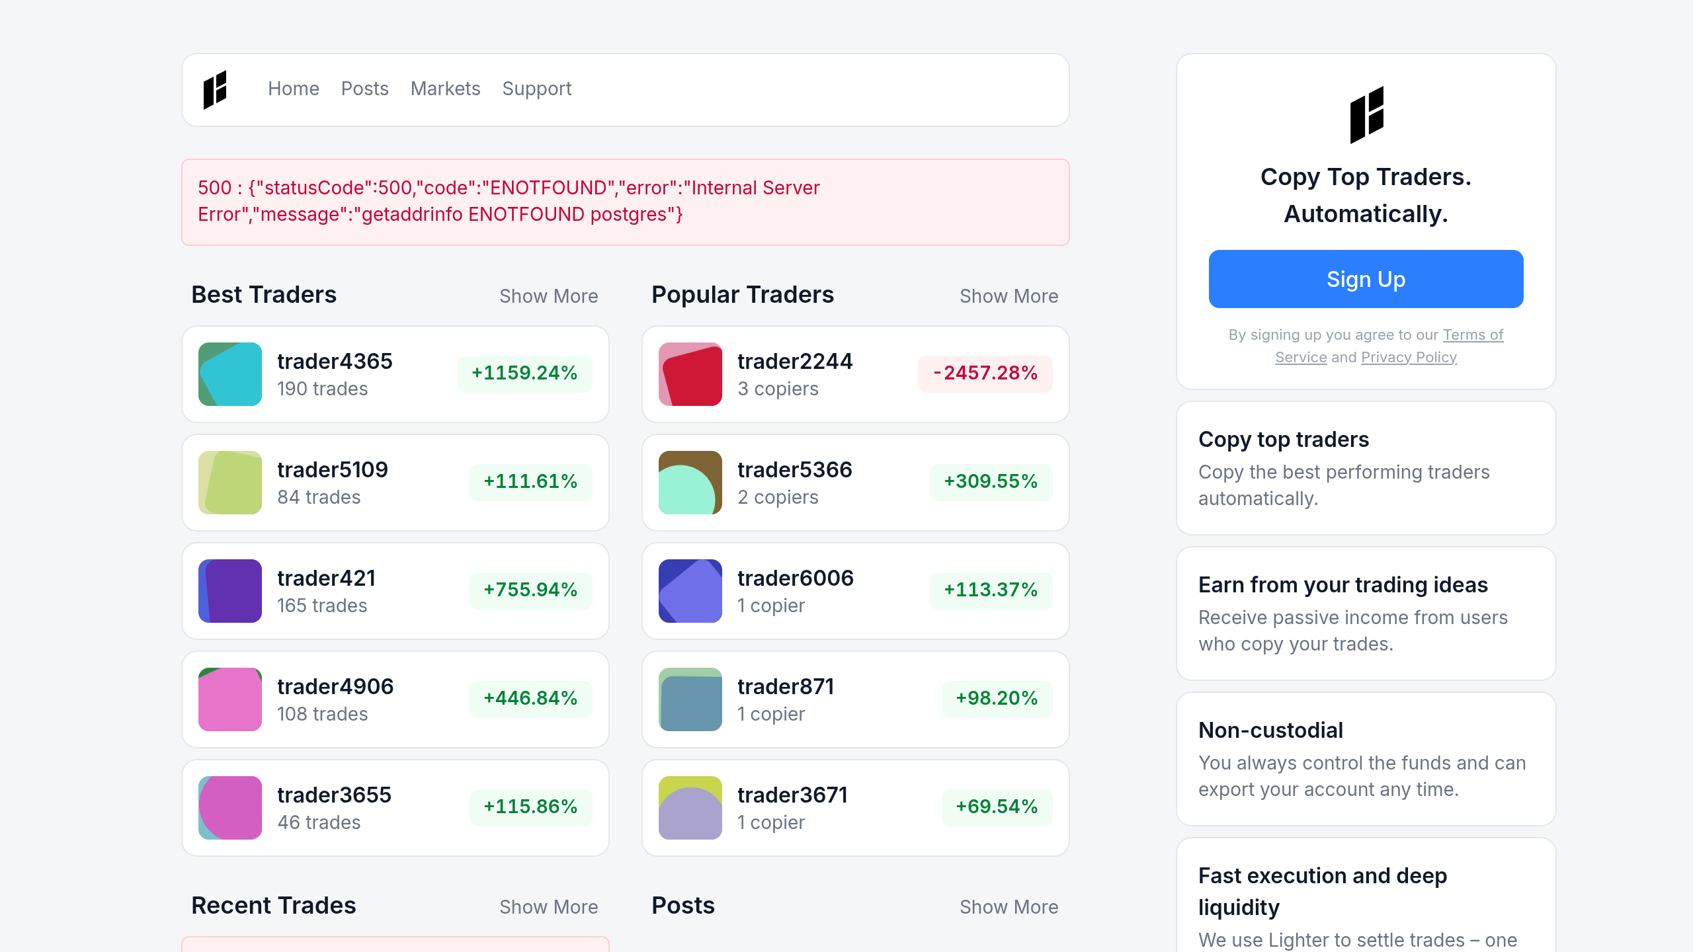Open trader4365's teal avatar
Screen dimensions: 1693x952
(x=230, y=374)
